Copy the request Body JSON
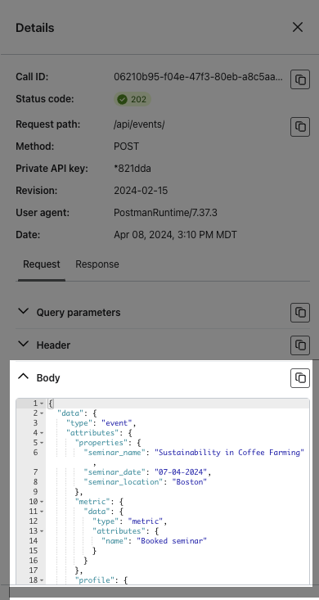319x600 pixels. [300, 378]
